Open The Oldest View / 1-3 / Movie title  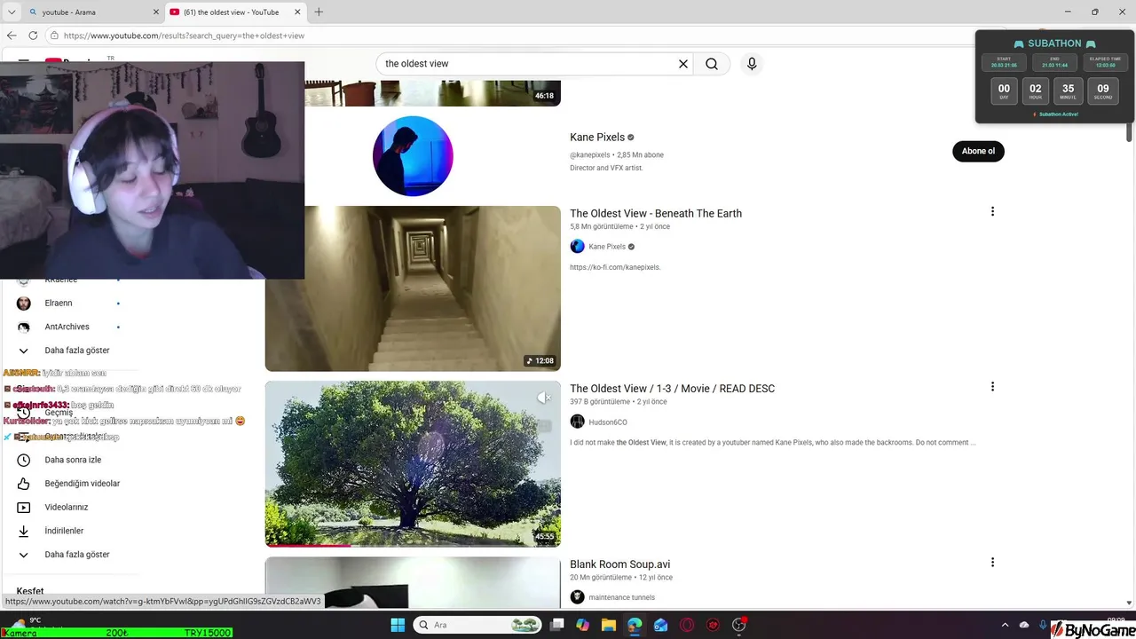point(672,389)
